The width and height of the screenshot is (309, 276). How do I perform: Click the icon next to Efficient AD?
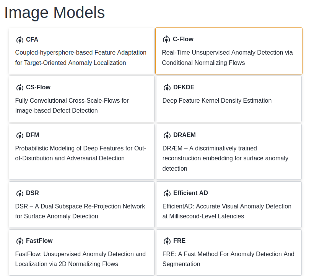click(167, 193)
